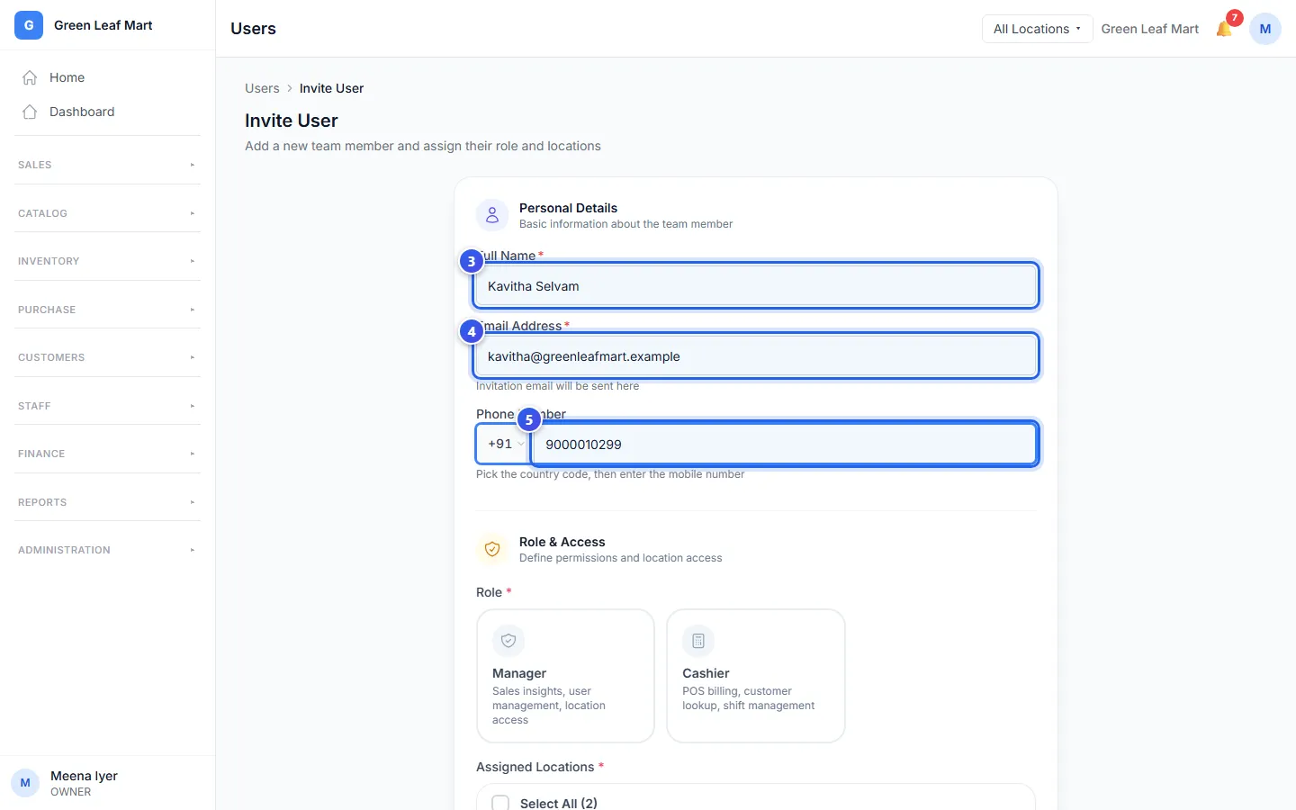1296x810 pixels.
Task: Tick the Select All (2) checkbox
Action: 500,803
